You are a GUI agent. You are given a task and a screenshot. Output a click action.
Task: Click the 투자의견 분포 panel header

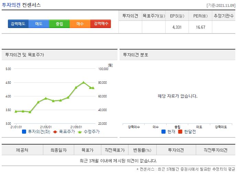[x=177, y=55]
